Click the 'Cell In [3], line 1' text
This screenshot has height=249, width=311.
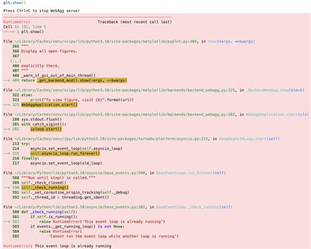(24, 27)
